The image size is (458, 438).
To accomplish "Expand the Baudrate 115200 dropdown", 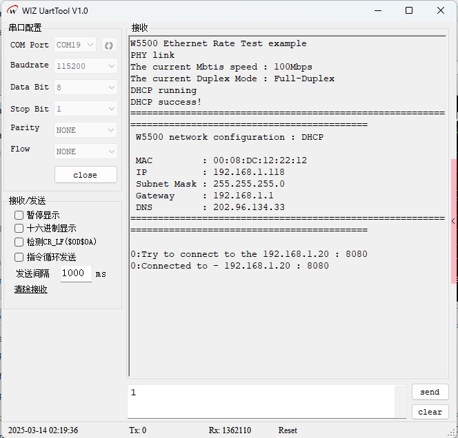I will pyautogui.click(x=86, y=66).
